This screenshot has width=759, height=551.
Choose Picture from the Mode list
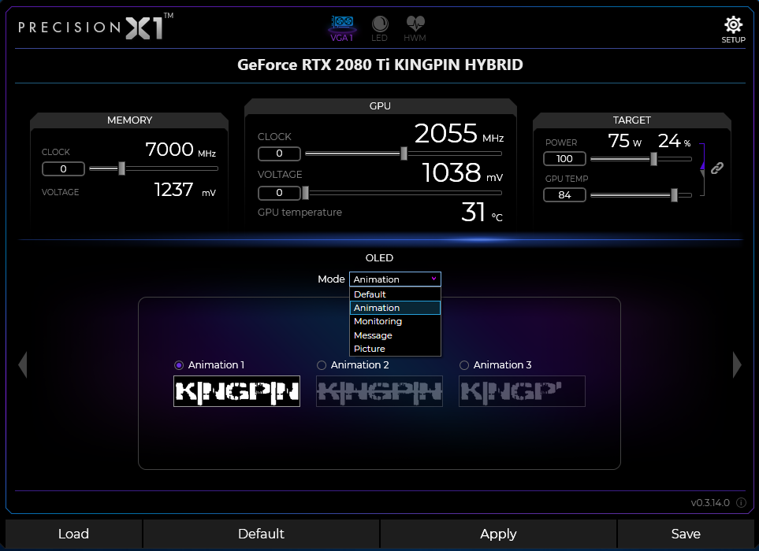(395, 349)
